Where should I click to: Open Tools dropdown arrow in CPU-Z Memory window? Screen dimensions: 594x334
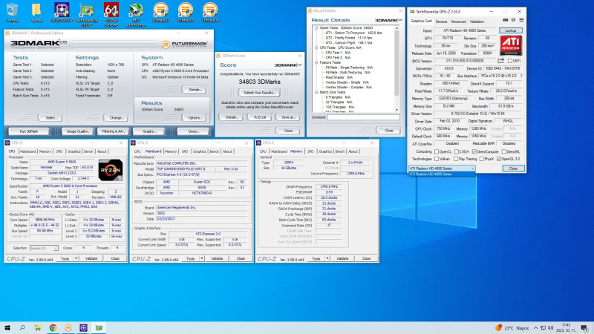[x=327, y=258]
